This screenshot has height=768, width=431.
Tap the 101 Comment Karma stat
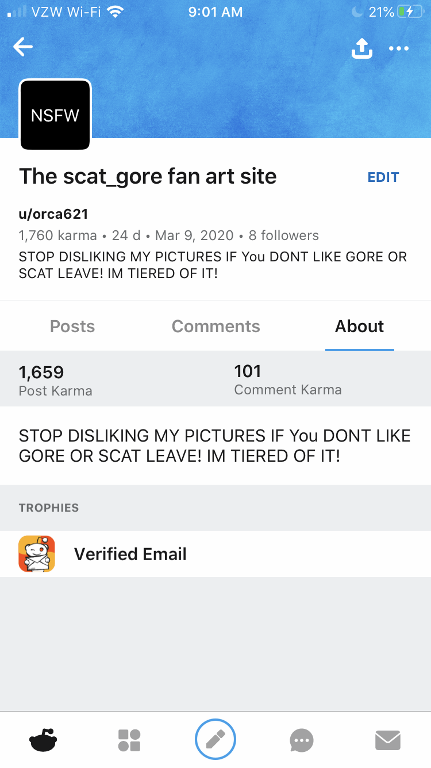pos(287,380)
